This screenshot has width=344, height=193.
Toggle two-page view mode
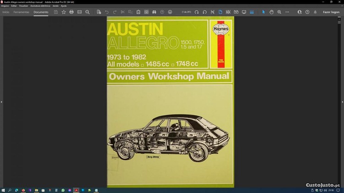coord(236,12)
